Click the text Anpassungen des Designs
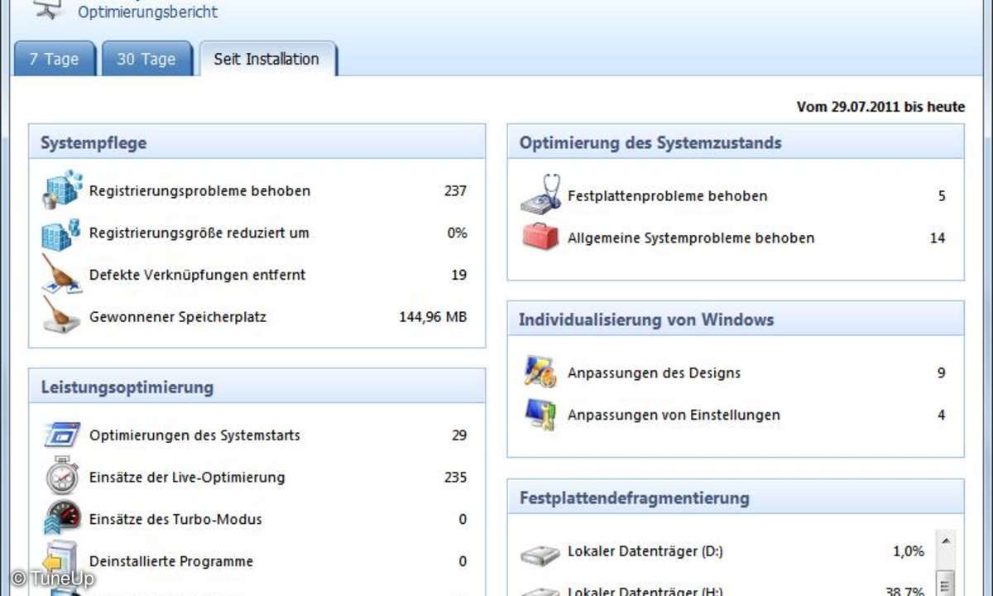Image resolution: width=993 pixels, height=596 pixels. tap(654, 373)
